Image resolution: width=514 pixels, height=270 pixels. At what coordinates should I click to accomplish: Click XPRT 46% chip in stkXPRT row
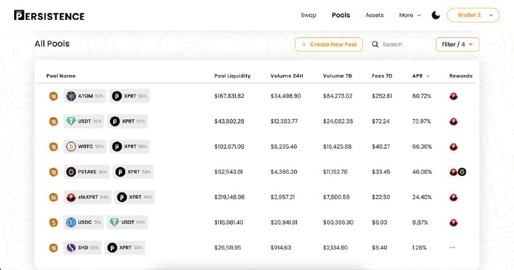click(x=134, y=197)
